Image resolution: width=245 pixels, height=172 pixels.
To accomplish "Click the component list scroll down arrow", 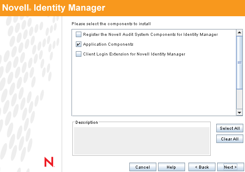I will coord(239,113).
